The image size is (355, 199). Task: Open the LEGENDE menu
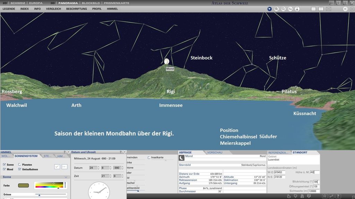click(9, 9)
